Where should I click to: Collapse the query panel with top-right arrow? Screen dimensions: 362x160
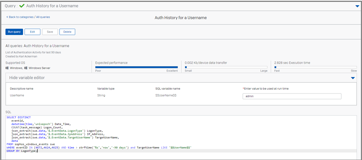click(357, 6)
